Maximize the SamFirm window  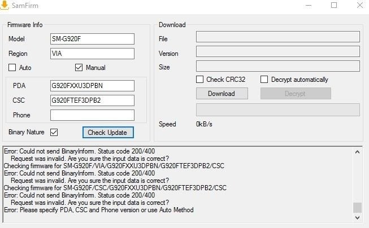(x=334, y=6)
